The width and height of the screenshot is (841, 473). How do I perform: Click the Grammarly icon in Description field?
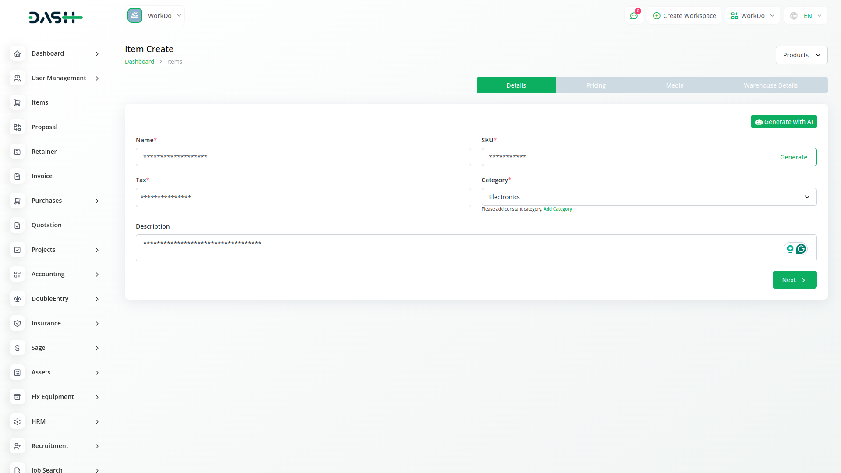(x=801, y=249)
